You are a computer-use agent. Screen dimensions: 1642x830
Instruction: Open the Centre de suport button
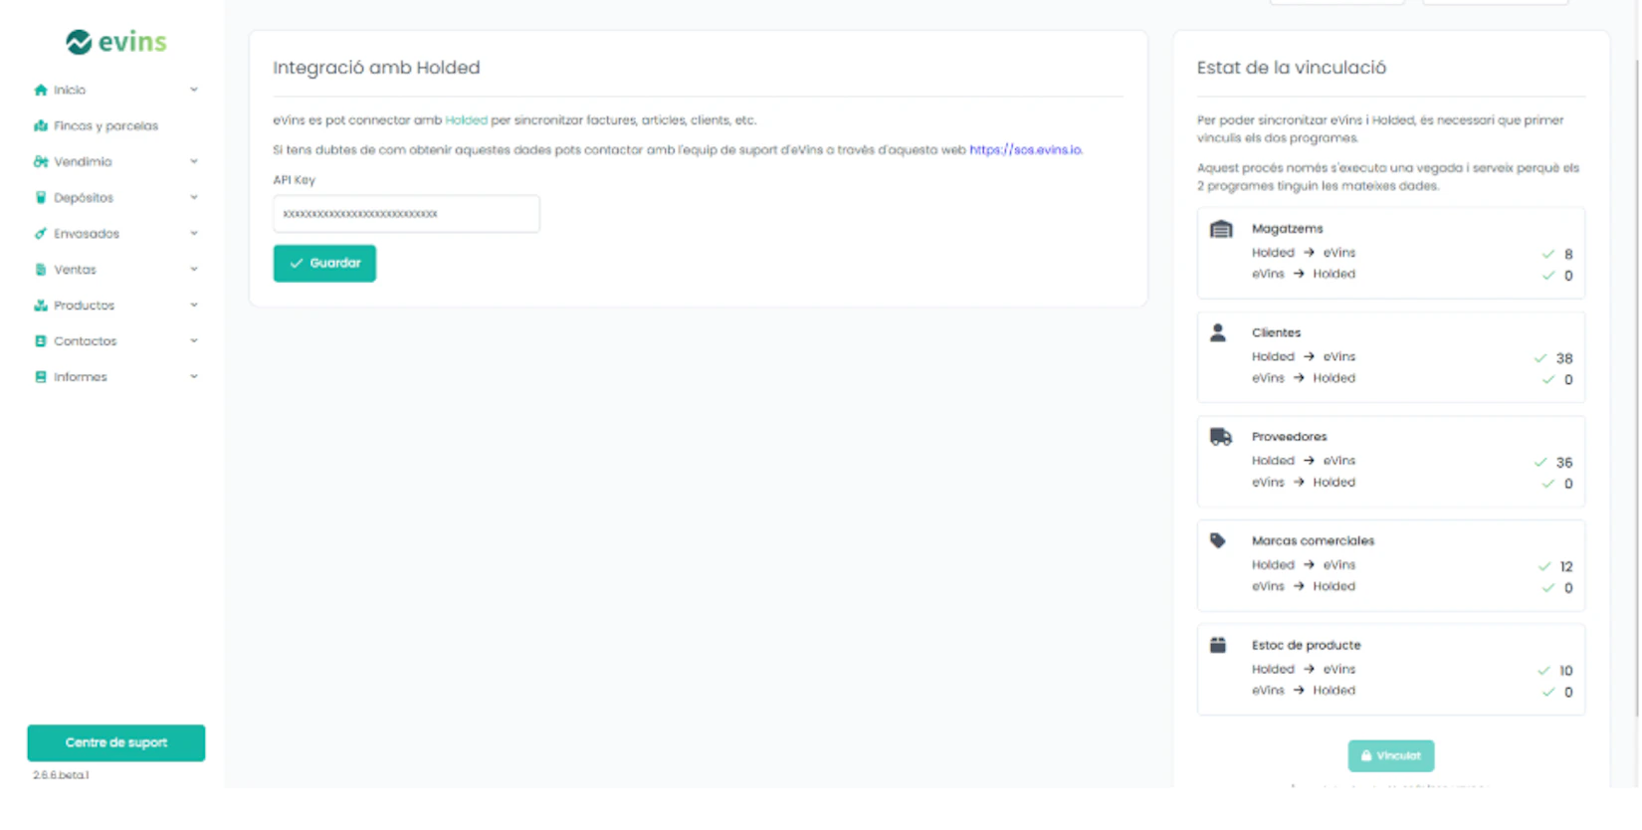tap(116, 742)
